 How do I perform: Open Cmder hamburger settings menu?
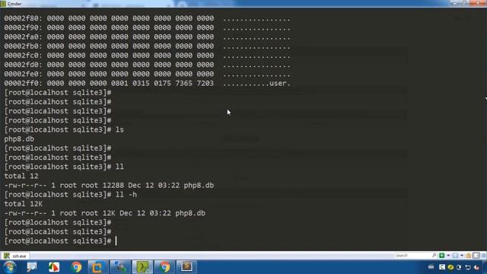point(484,256)
